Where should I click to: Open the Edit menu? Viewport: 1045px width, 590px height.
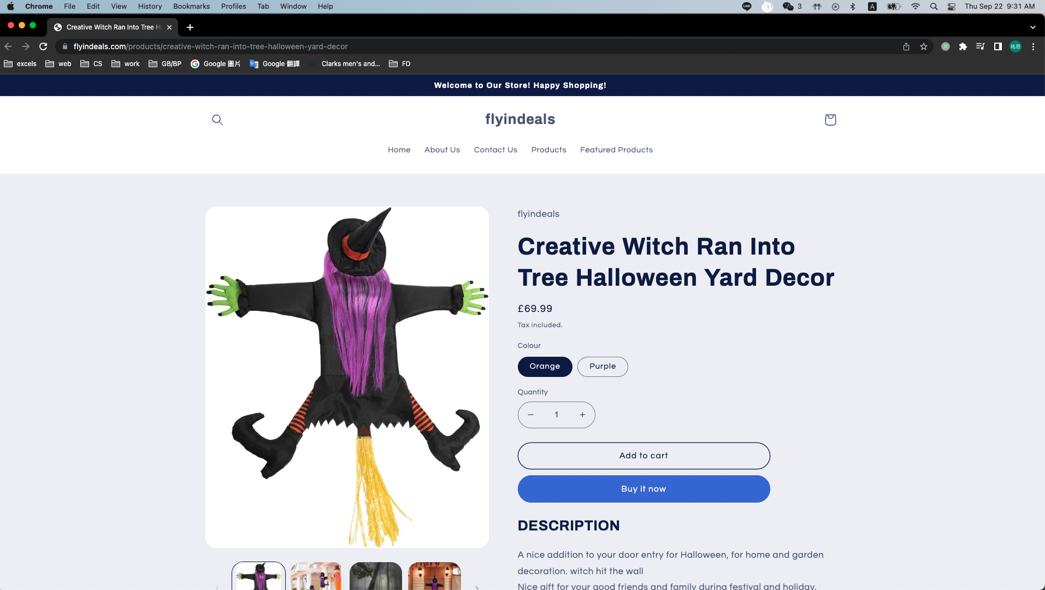coord(93,7)
